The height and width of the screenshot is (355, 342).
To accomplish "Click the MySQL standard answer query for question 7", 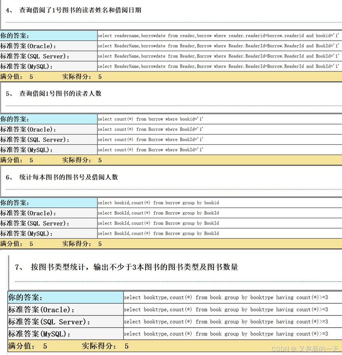I will click(226, 334).
